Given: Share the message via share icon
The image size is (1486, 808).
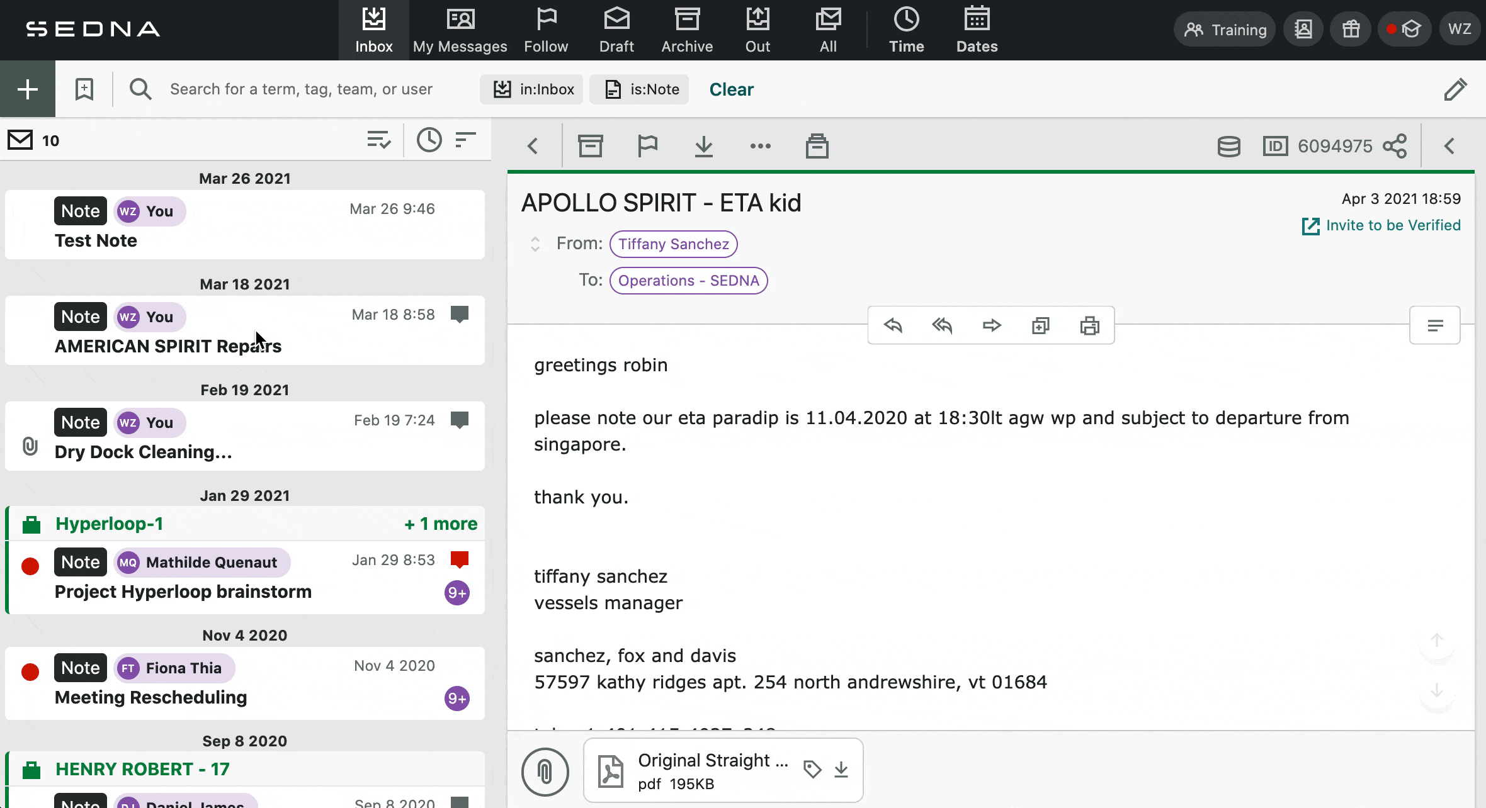Looking at the screenshot, I should pyautogui.click(x=1395, y=146).
